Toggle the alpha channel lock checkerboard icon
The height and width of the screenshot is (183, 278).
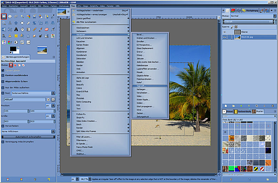pyautogui.click(x=236, y=27)
